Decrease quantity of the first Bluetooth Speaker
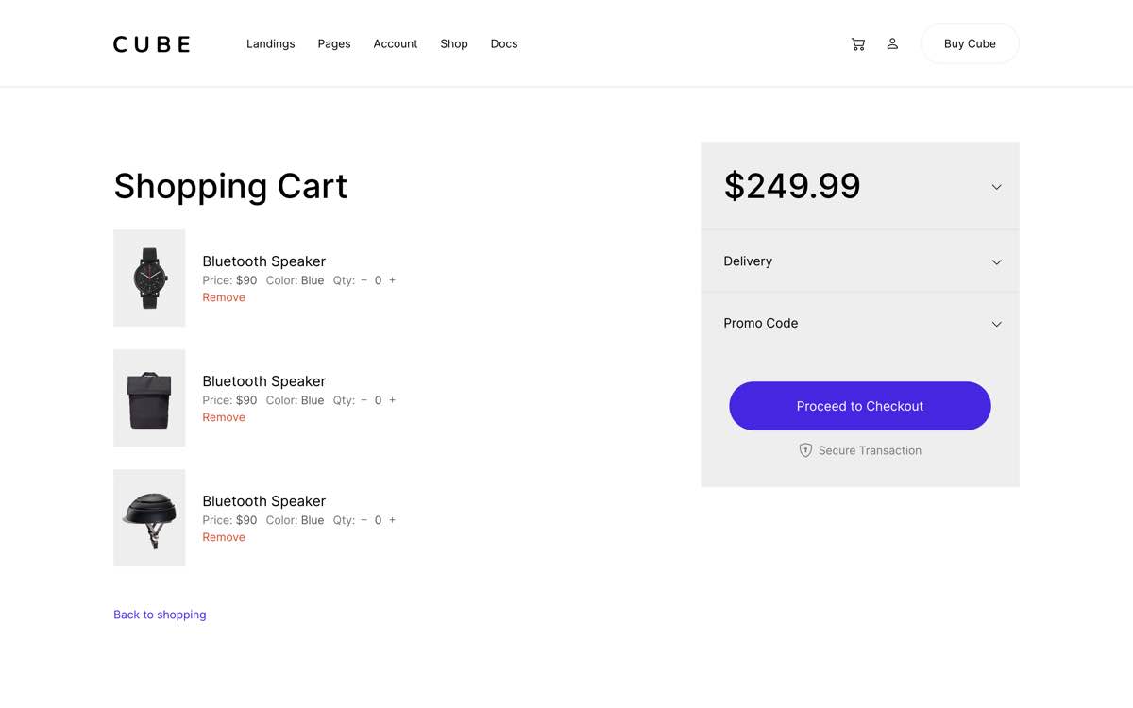Viewport: 1133px width, 708px height. point(364,280)
